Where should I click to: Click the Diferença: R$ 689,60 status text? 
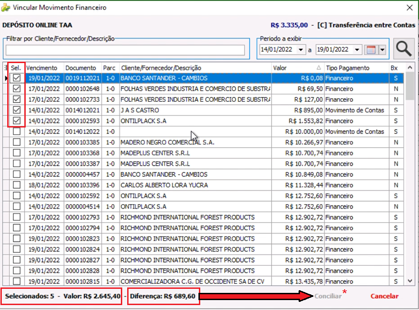pos(163,296)
